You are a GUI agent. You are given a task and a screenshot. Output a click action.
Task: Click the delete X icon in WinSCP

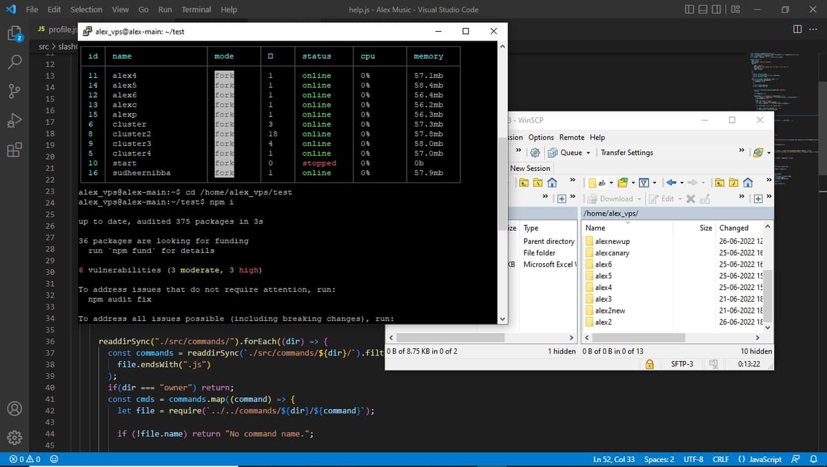(689, 198)
